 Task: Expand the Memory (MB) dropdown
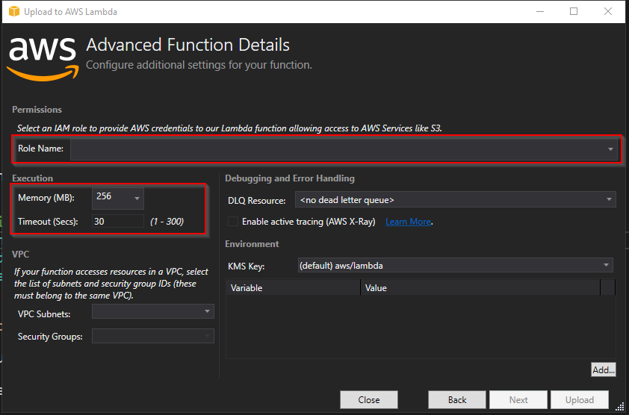click(118, 198)
